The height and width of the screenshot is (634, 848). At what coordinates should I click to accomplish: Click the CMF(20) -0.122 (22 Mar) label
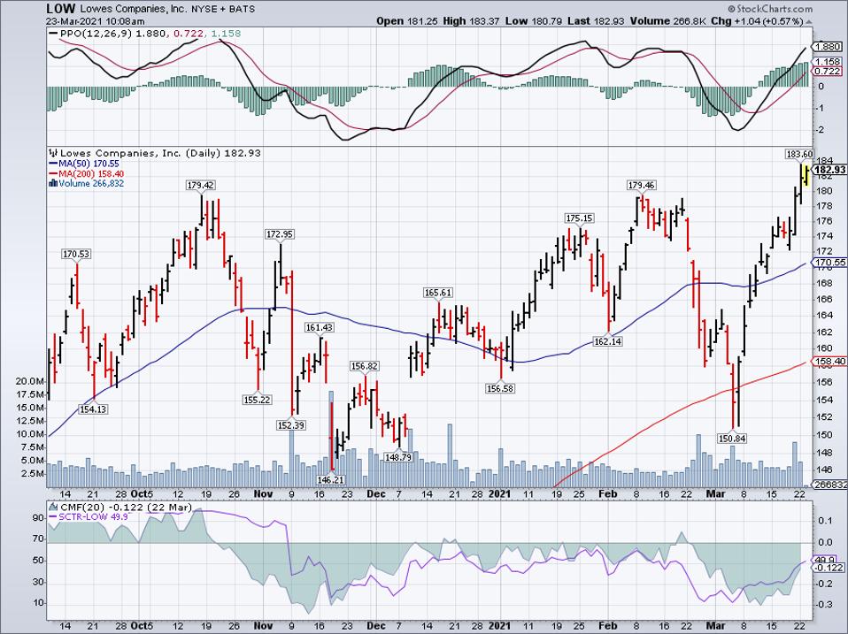click(126, 507)
